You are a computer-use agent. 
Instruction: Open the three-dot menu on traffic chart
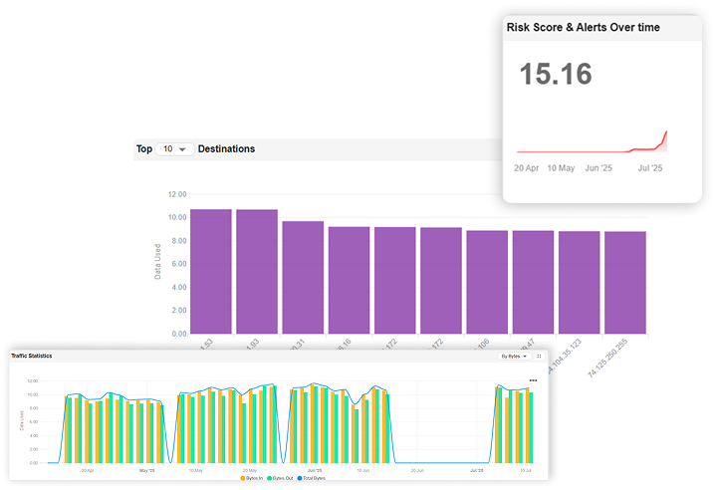point(533,380)
